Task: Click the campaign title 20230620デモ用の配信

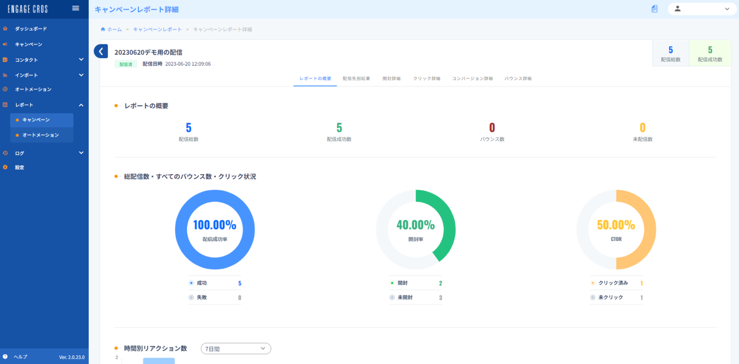Action: [148, 52]
